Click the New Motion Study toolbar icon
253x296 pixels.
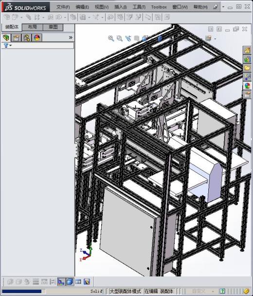(x=110, y=18)
